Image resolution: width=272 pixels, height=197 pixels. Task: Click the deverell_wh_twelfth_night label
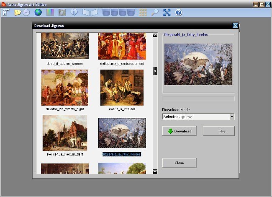(x=65, y=109)
